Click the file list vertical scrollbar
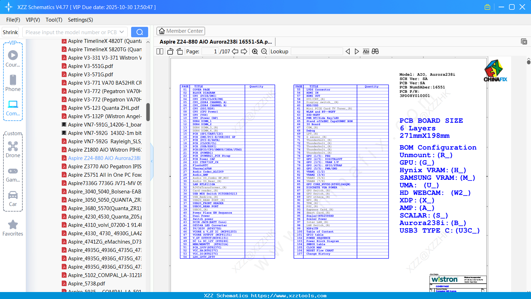Image resolution: width=531 pixels, height=299 pixels. [148, 112]
